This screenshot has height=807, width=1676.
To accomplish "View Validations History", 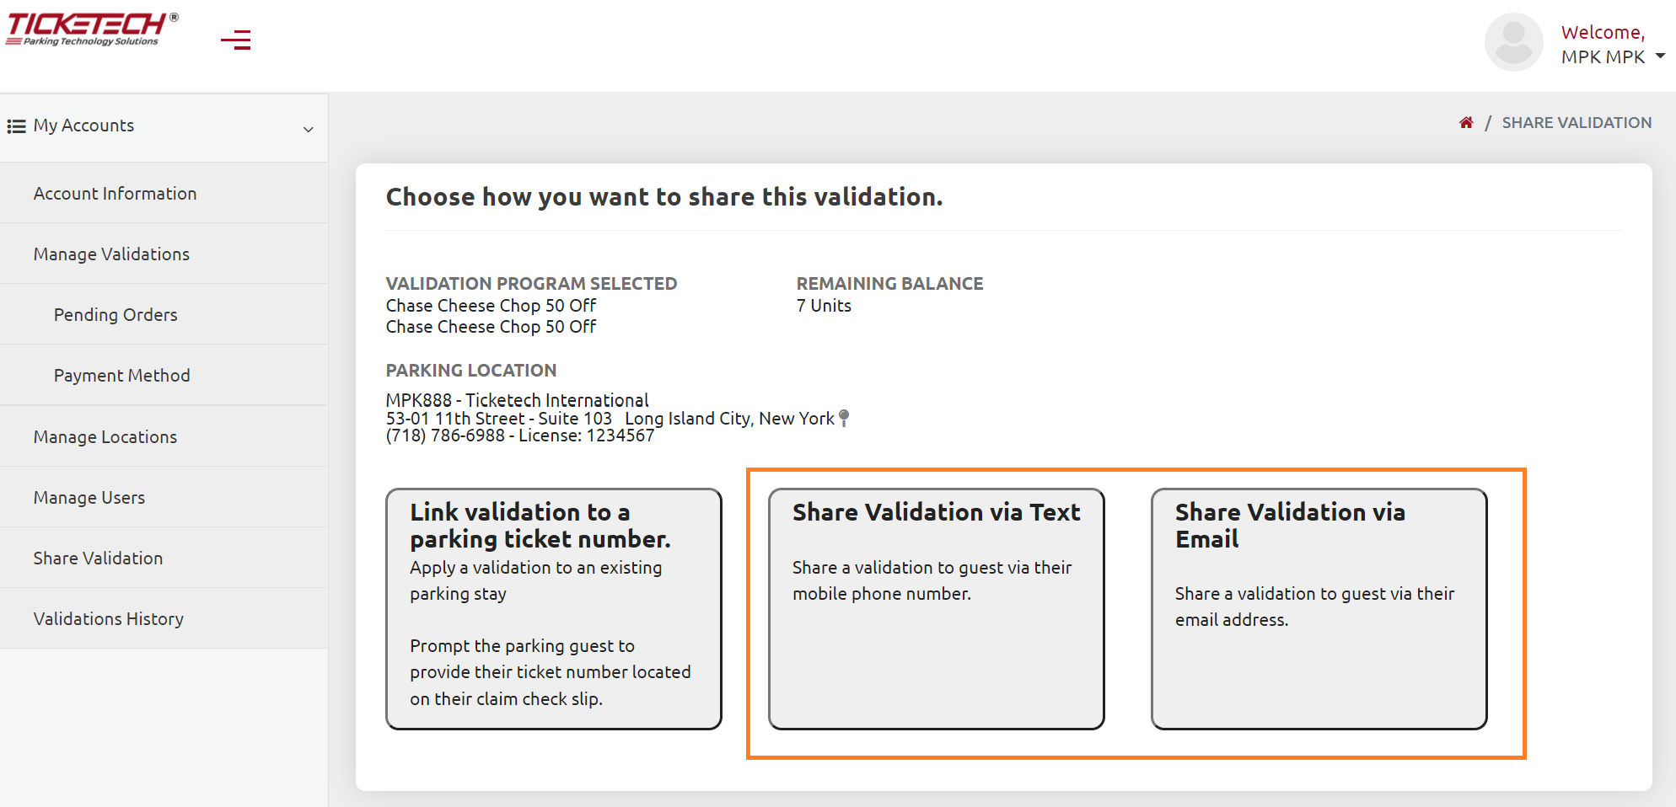I will (x=164, y=618).
